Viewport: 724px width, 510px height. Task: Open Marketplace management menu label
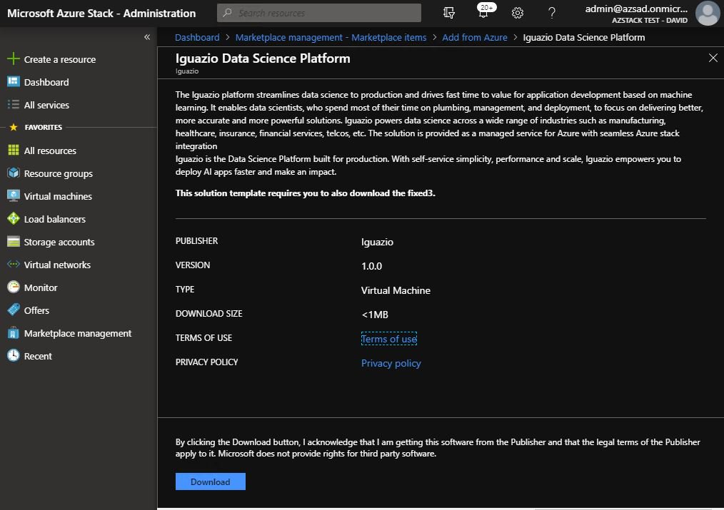point(78,333)
